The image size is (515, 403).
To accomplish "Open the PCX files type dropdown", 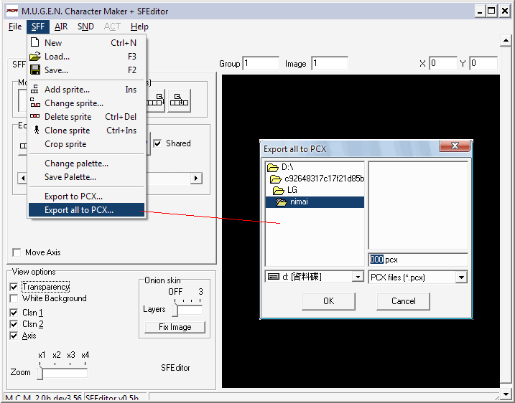I will 461,278.
